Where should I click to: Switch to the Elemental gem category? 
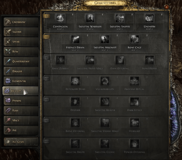pyautogui.click(x=21, y=81)
